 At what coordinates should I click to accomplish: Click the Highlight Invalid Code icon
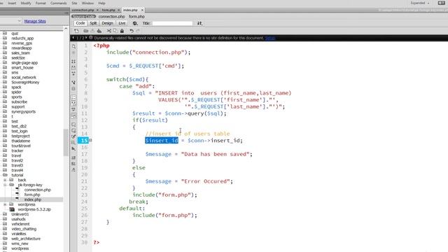point(73,104)
